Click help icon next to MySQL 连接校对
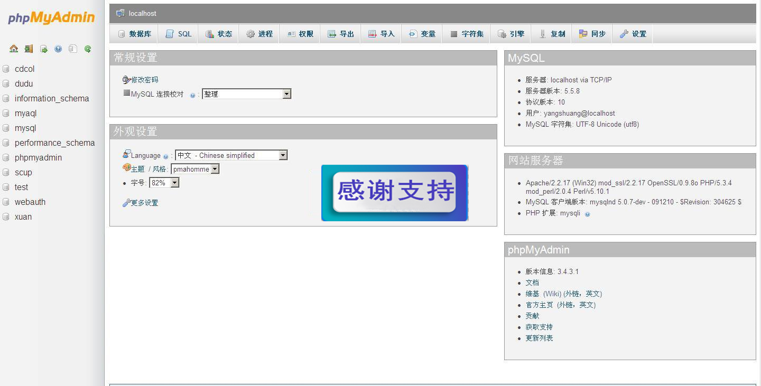The width and height of the screenshot is (761, 386). [x=192, y=96]
